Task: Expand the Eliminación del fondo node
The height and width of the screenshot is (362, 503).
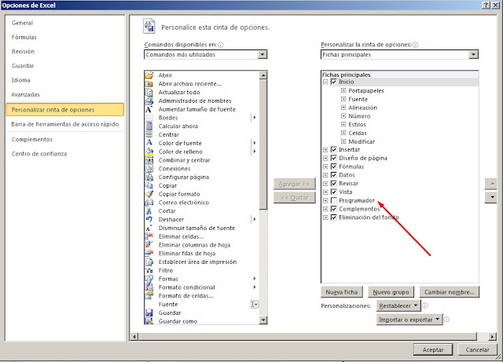Action: click(x=325, y=218)
